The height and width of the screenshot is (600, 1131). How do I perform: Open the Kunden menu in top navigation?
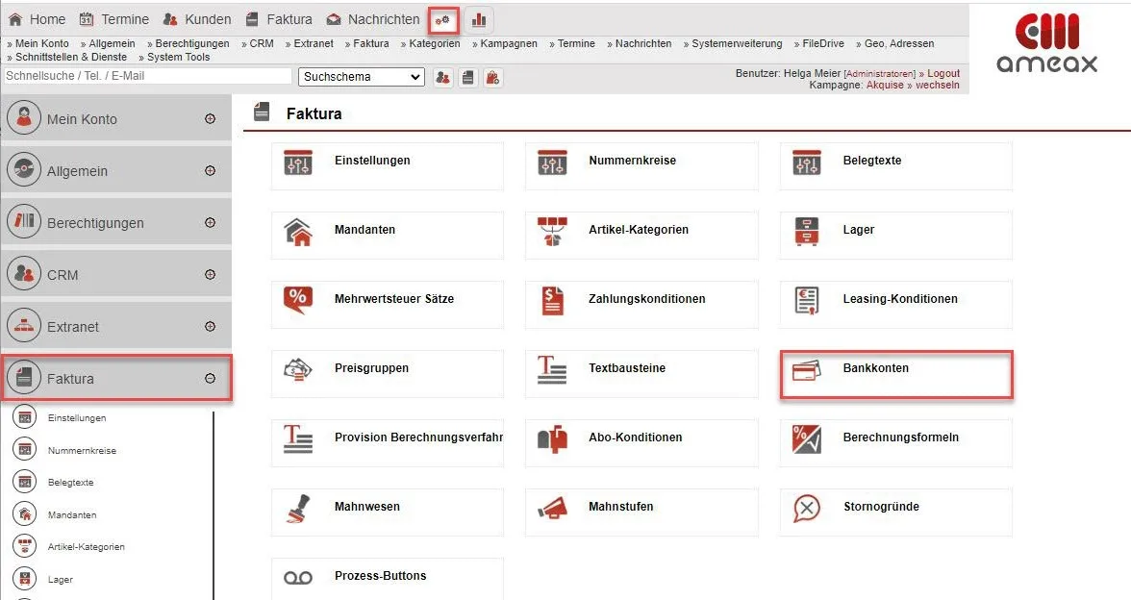pos(197,19)
